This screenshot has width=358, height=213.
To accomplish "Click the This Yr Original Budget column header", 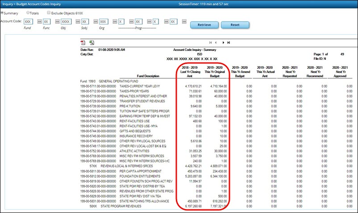I will (215, 72).
